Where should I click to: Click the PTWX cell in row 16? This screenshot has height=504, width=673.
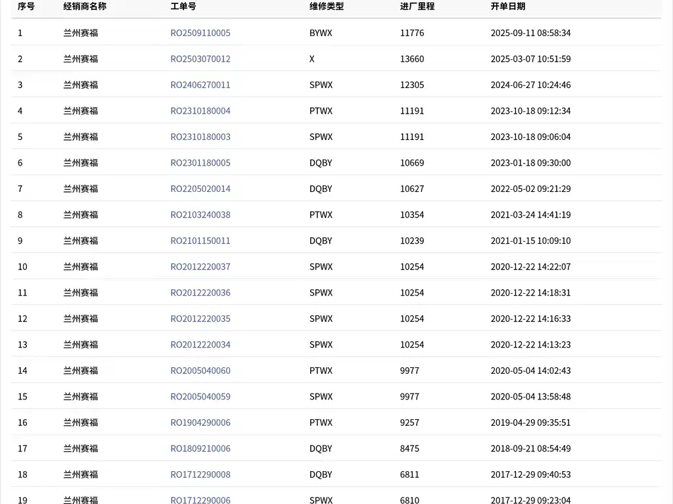pos(321,423)
